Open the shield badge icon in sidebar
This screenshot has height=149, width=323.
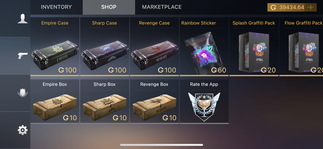[x=23, y=93]
